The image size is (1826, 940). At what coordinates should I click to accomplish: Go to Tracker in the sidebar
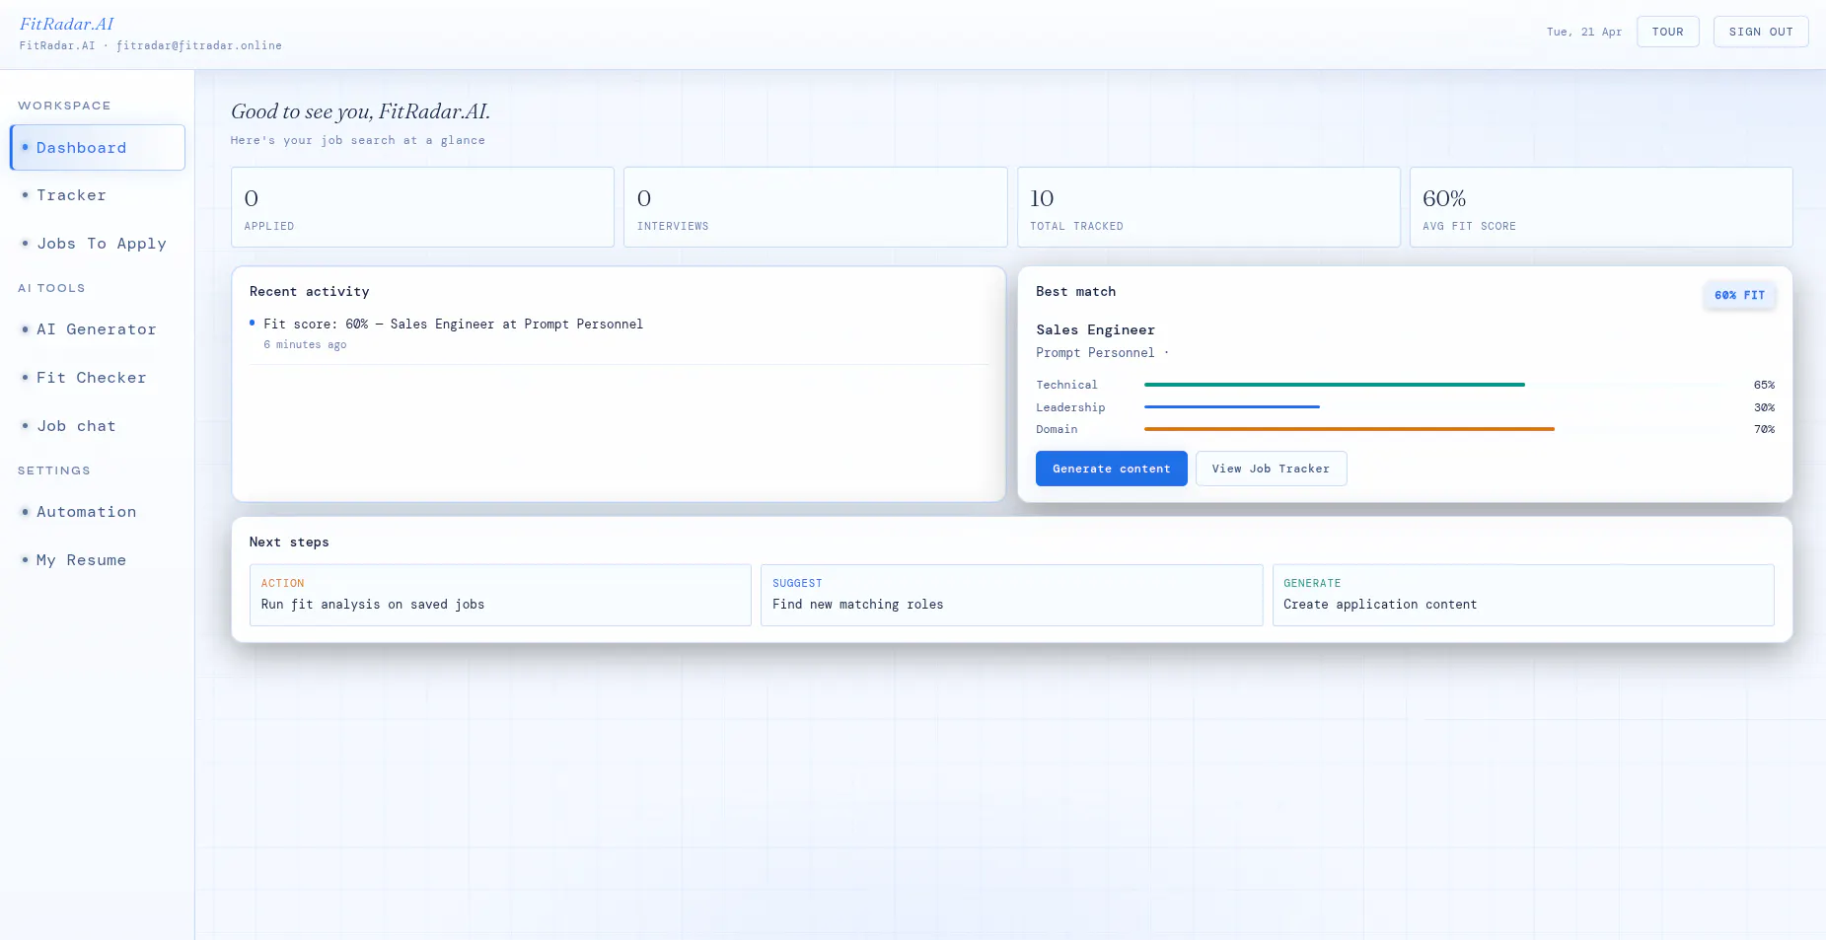click(x=98, y=195)
